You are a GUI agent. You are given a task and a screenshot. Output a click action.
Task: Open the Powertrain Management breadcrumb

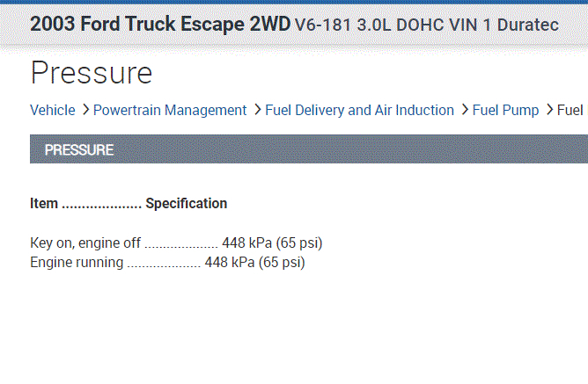click(169, 110)
